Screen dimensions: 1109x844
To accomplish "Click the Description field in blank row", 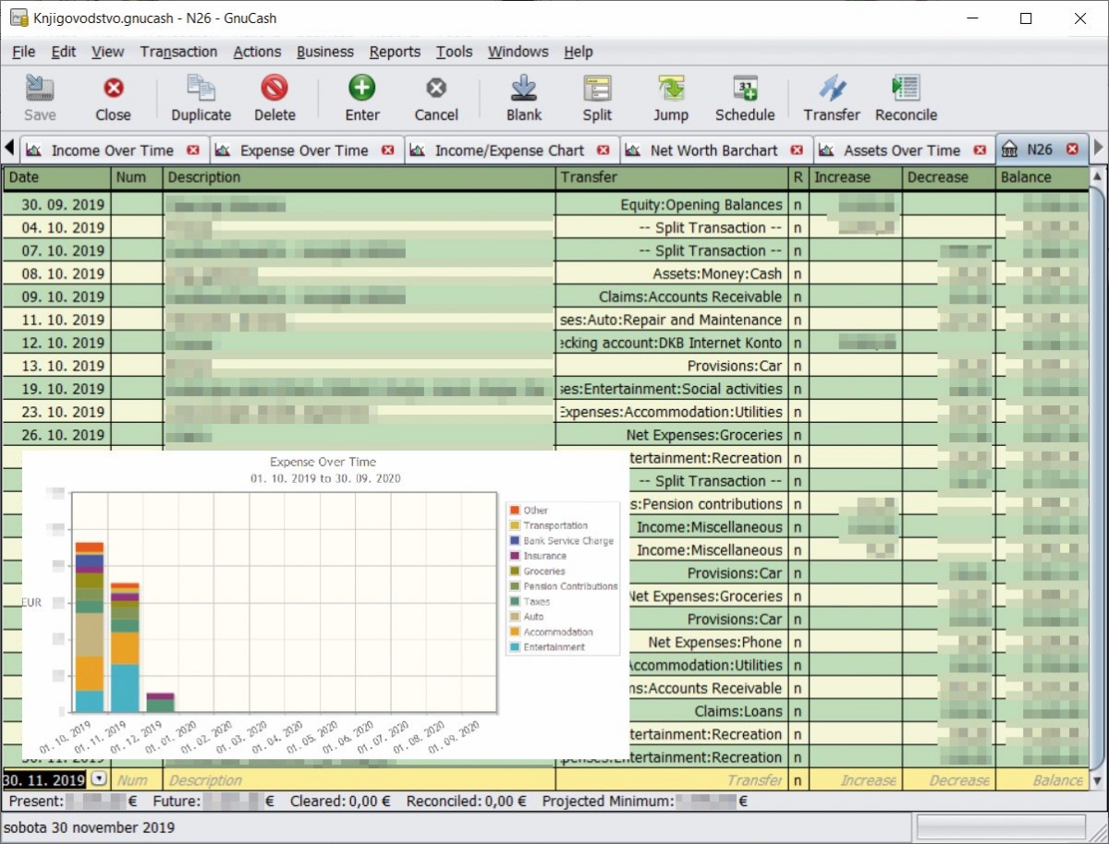I will 360,780.
